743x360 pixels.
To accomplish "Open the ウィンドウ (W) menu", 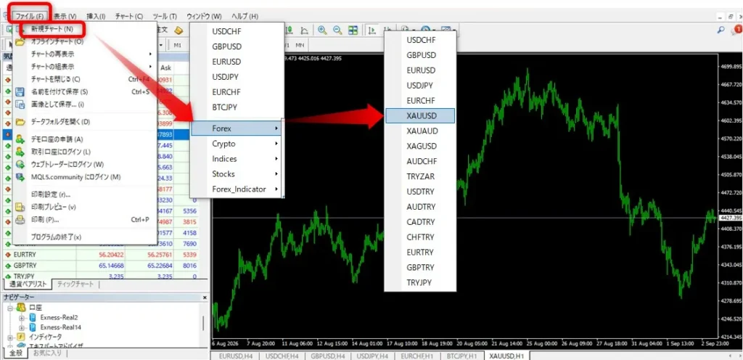I will pyautogui.click(x=204, y=16).
